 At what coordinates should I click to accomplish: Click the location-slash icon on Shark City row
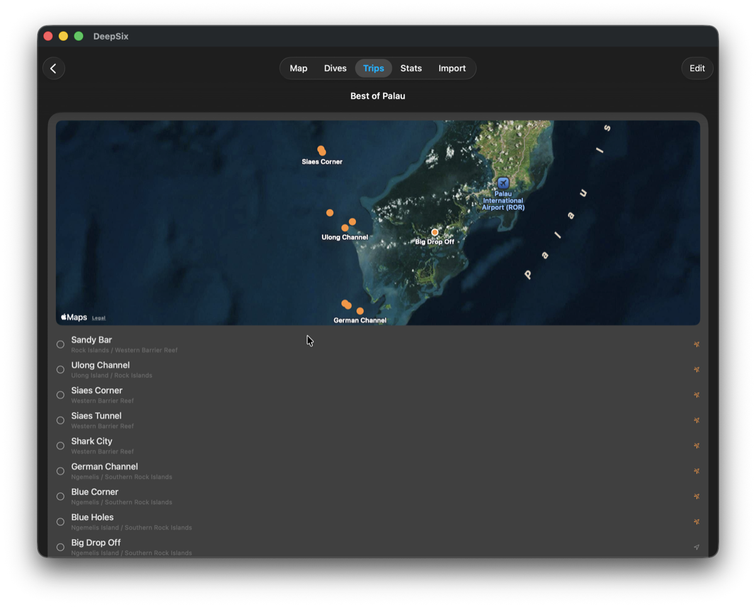click(696, 446)
